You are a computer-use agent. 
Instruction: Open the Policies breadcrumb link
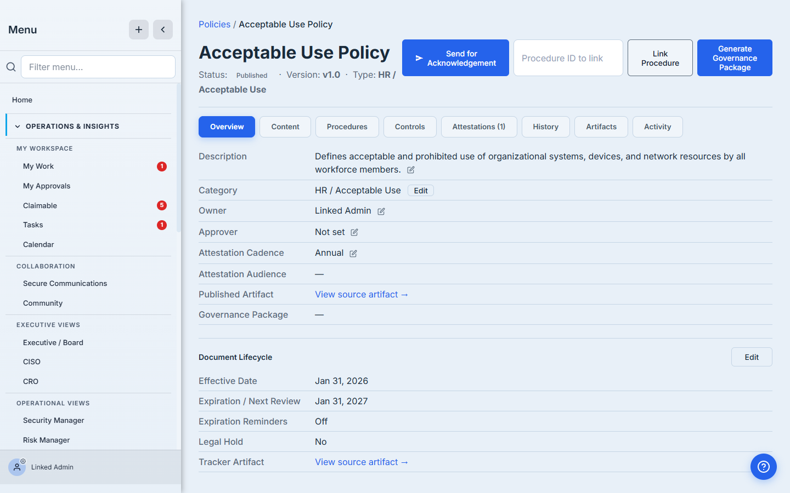(215, 24)
